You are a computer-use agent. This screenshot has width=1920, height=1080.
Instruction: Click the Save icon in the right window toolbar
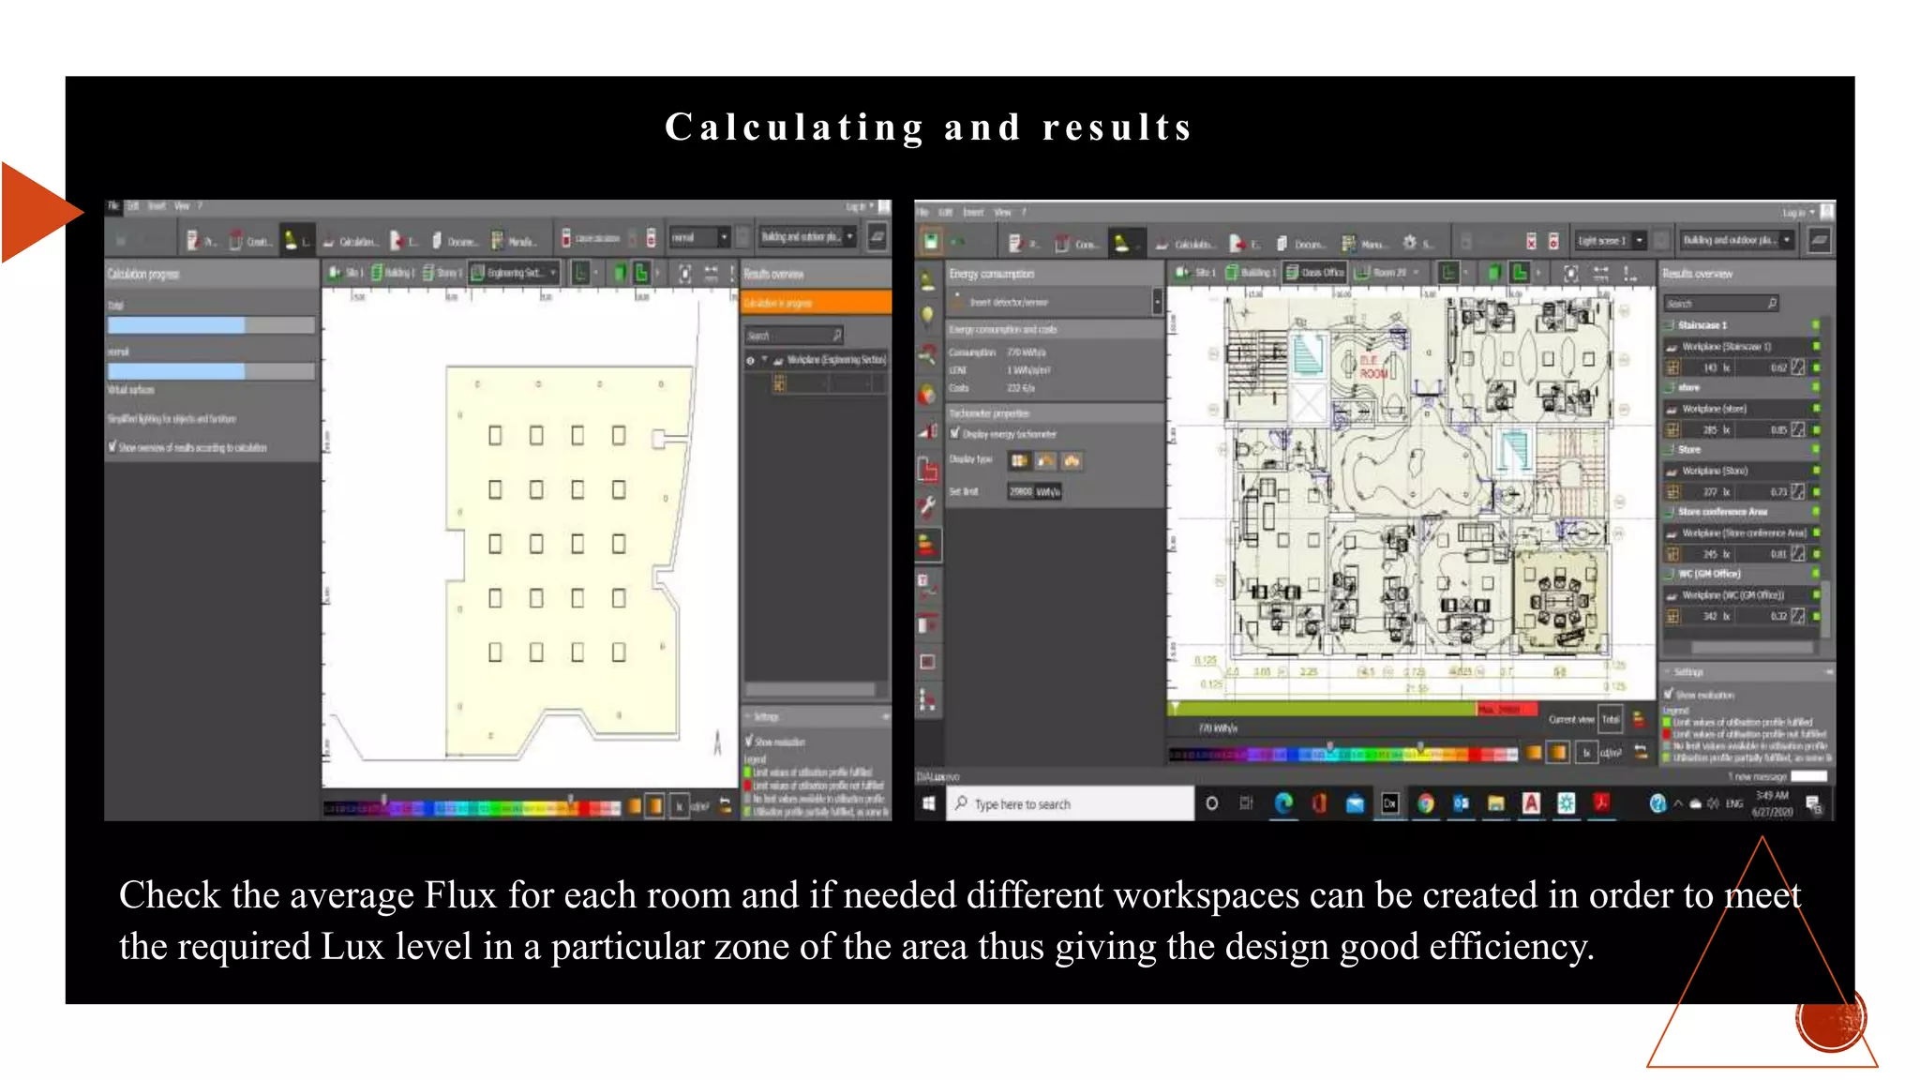[x=930, y=241]
